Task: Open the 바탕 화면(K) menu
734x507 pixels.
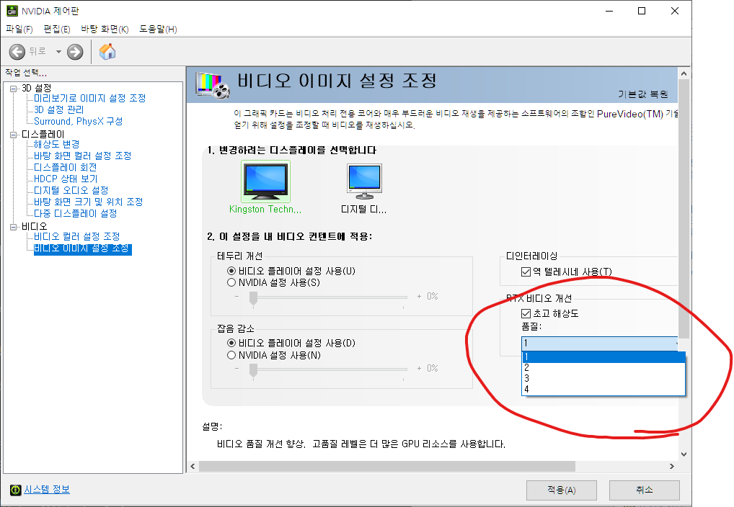Action: (x=105, y=29)
